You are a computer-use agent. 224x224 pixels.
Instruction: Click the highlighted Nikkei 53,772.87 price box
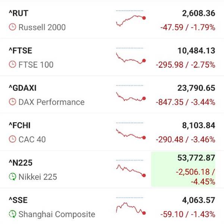183,169
